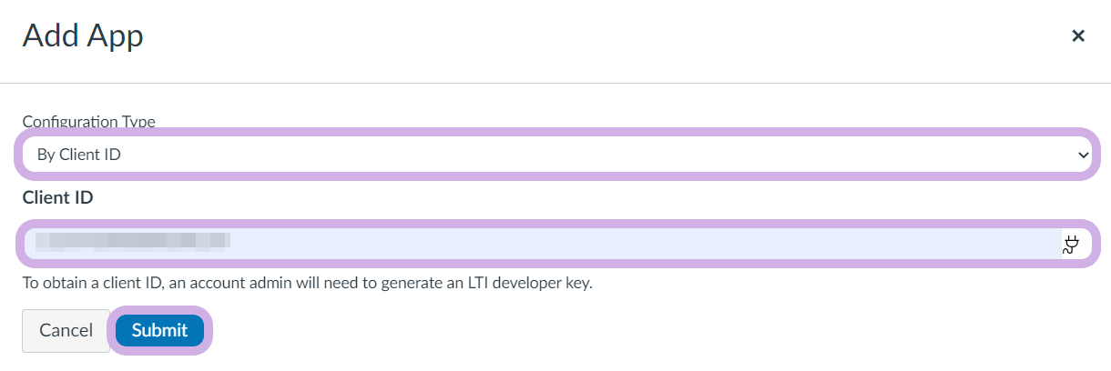Close the Add App dialog with X
This screenshot has width=1111, height=371.
[1078, 35]
